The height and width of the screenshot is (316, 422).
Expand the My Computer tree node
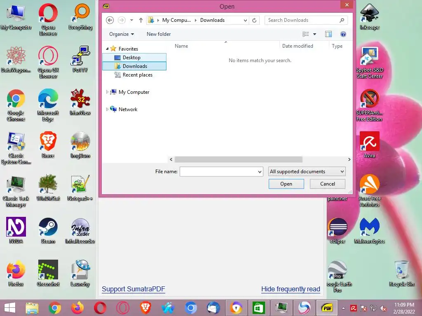(x=107, y=92)
